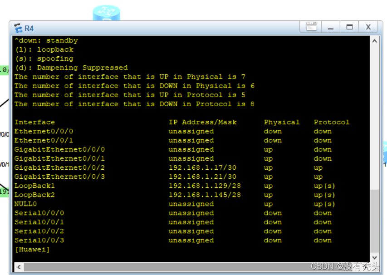
Task: Click the 'Protocol' column header
Action: point(332,122)
